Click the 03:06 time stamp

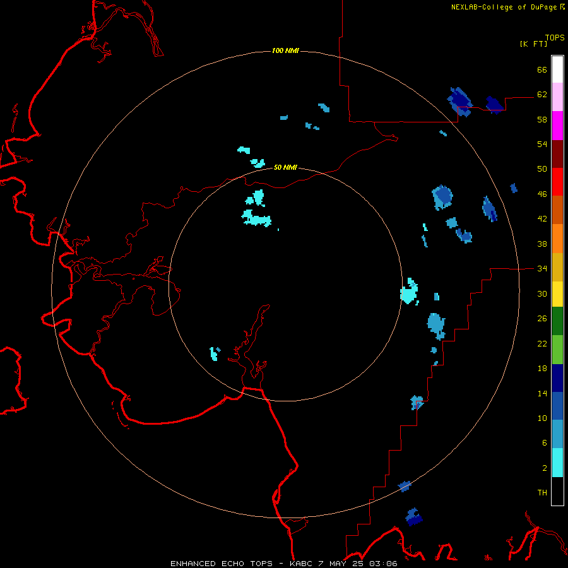coord(383,564)
